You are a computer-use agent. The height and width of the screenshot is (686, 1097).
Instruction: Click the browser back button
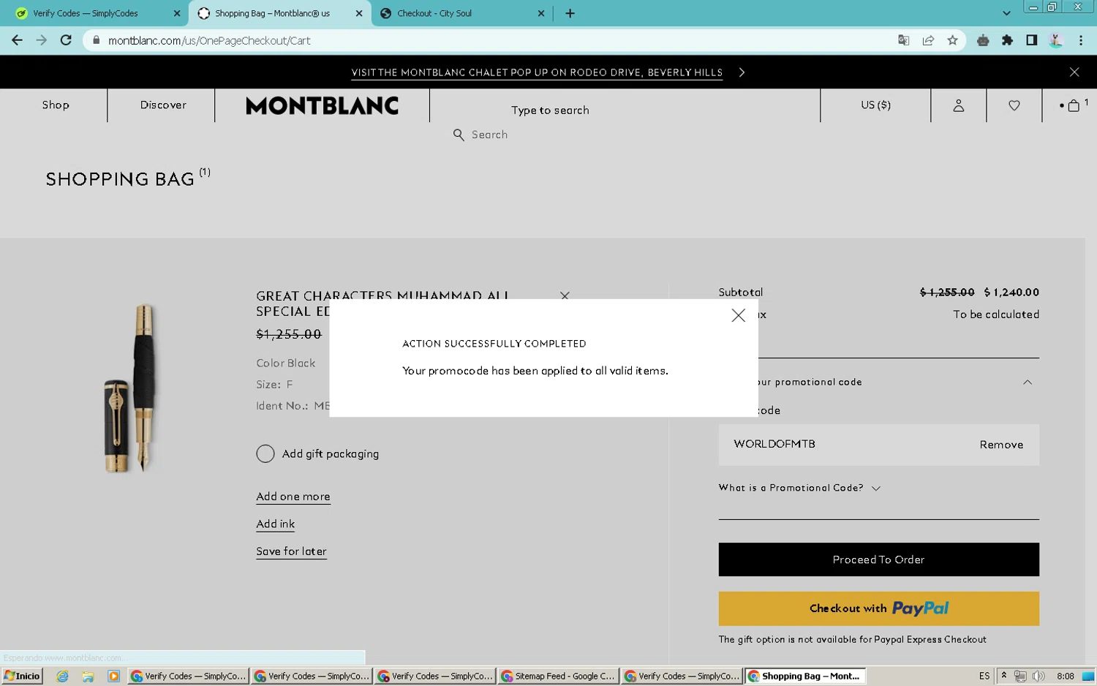[17, 40]
